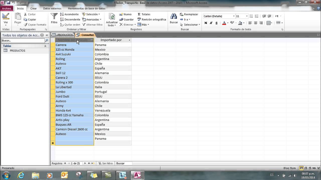Screen dimensions: 321x180
Task: Switch to datasheet view status icon
Action: click(x=301, y=168)
